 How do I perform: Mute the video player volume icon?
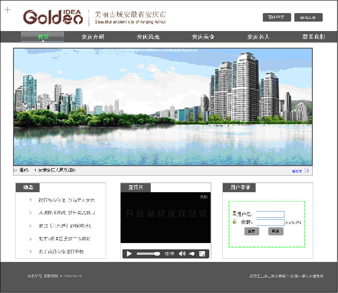(x=182, y=254)
